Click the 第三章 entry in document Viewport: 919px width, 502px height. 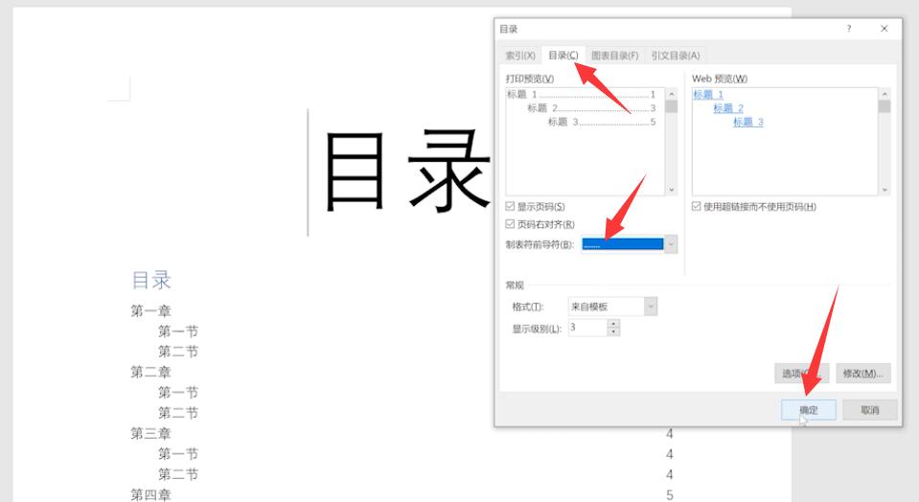point(150,433)
